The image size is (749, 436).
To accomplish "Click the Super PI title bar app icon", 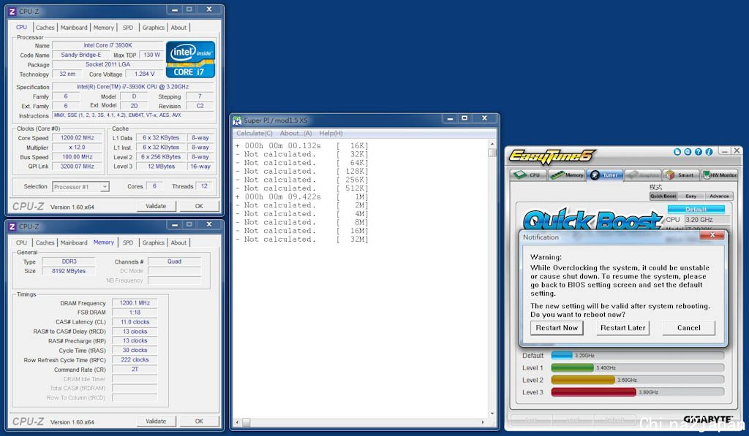I will [238, 121].
